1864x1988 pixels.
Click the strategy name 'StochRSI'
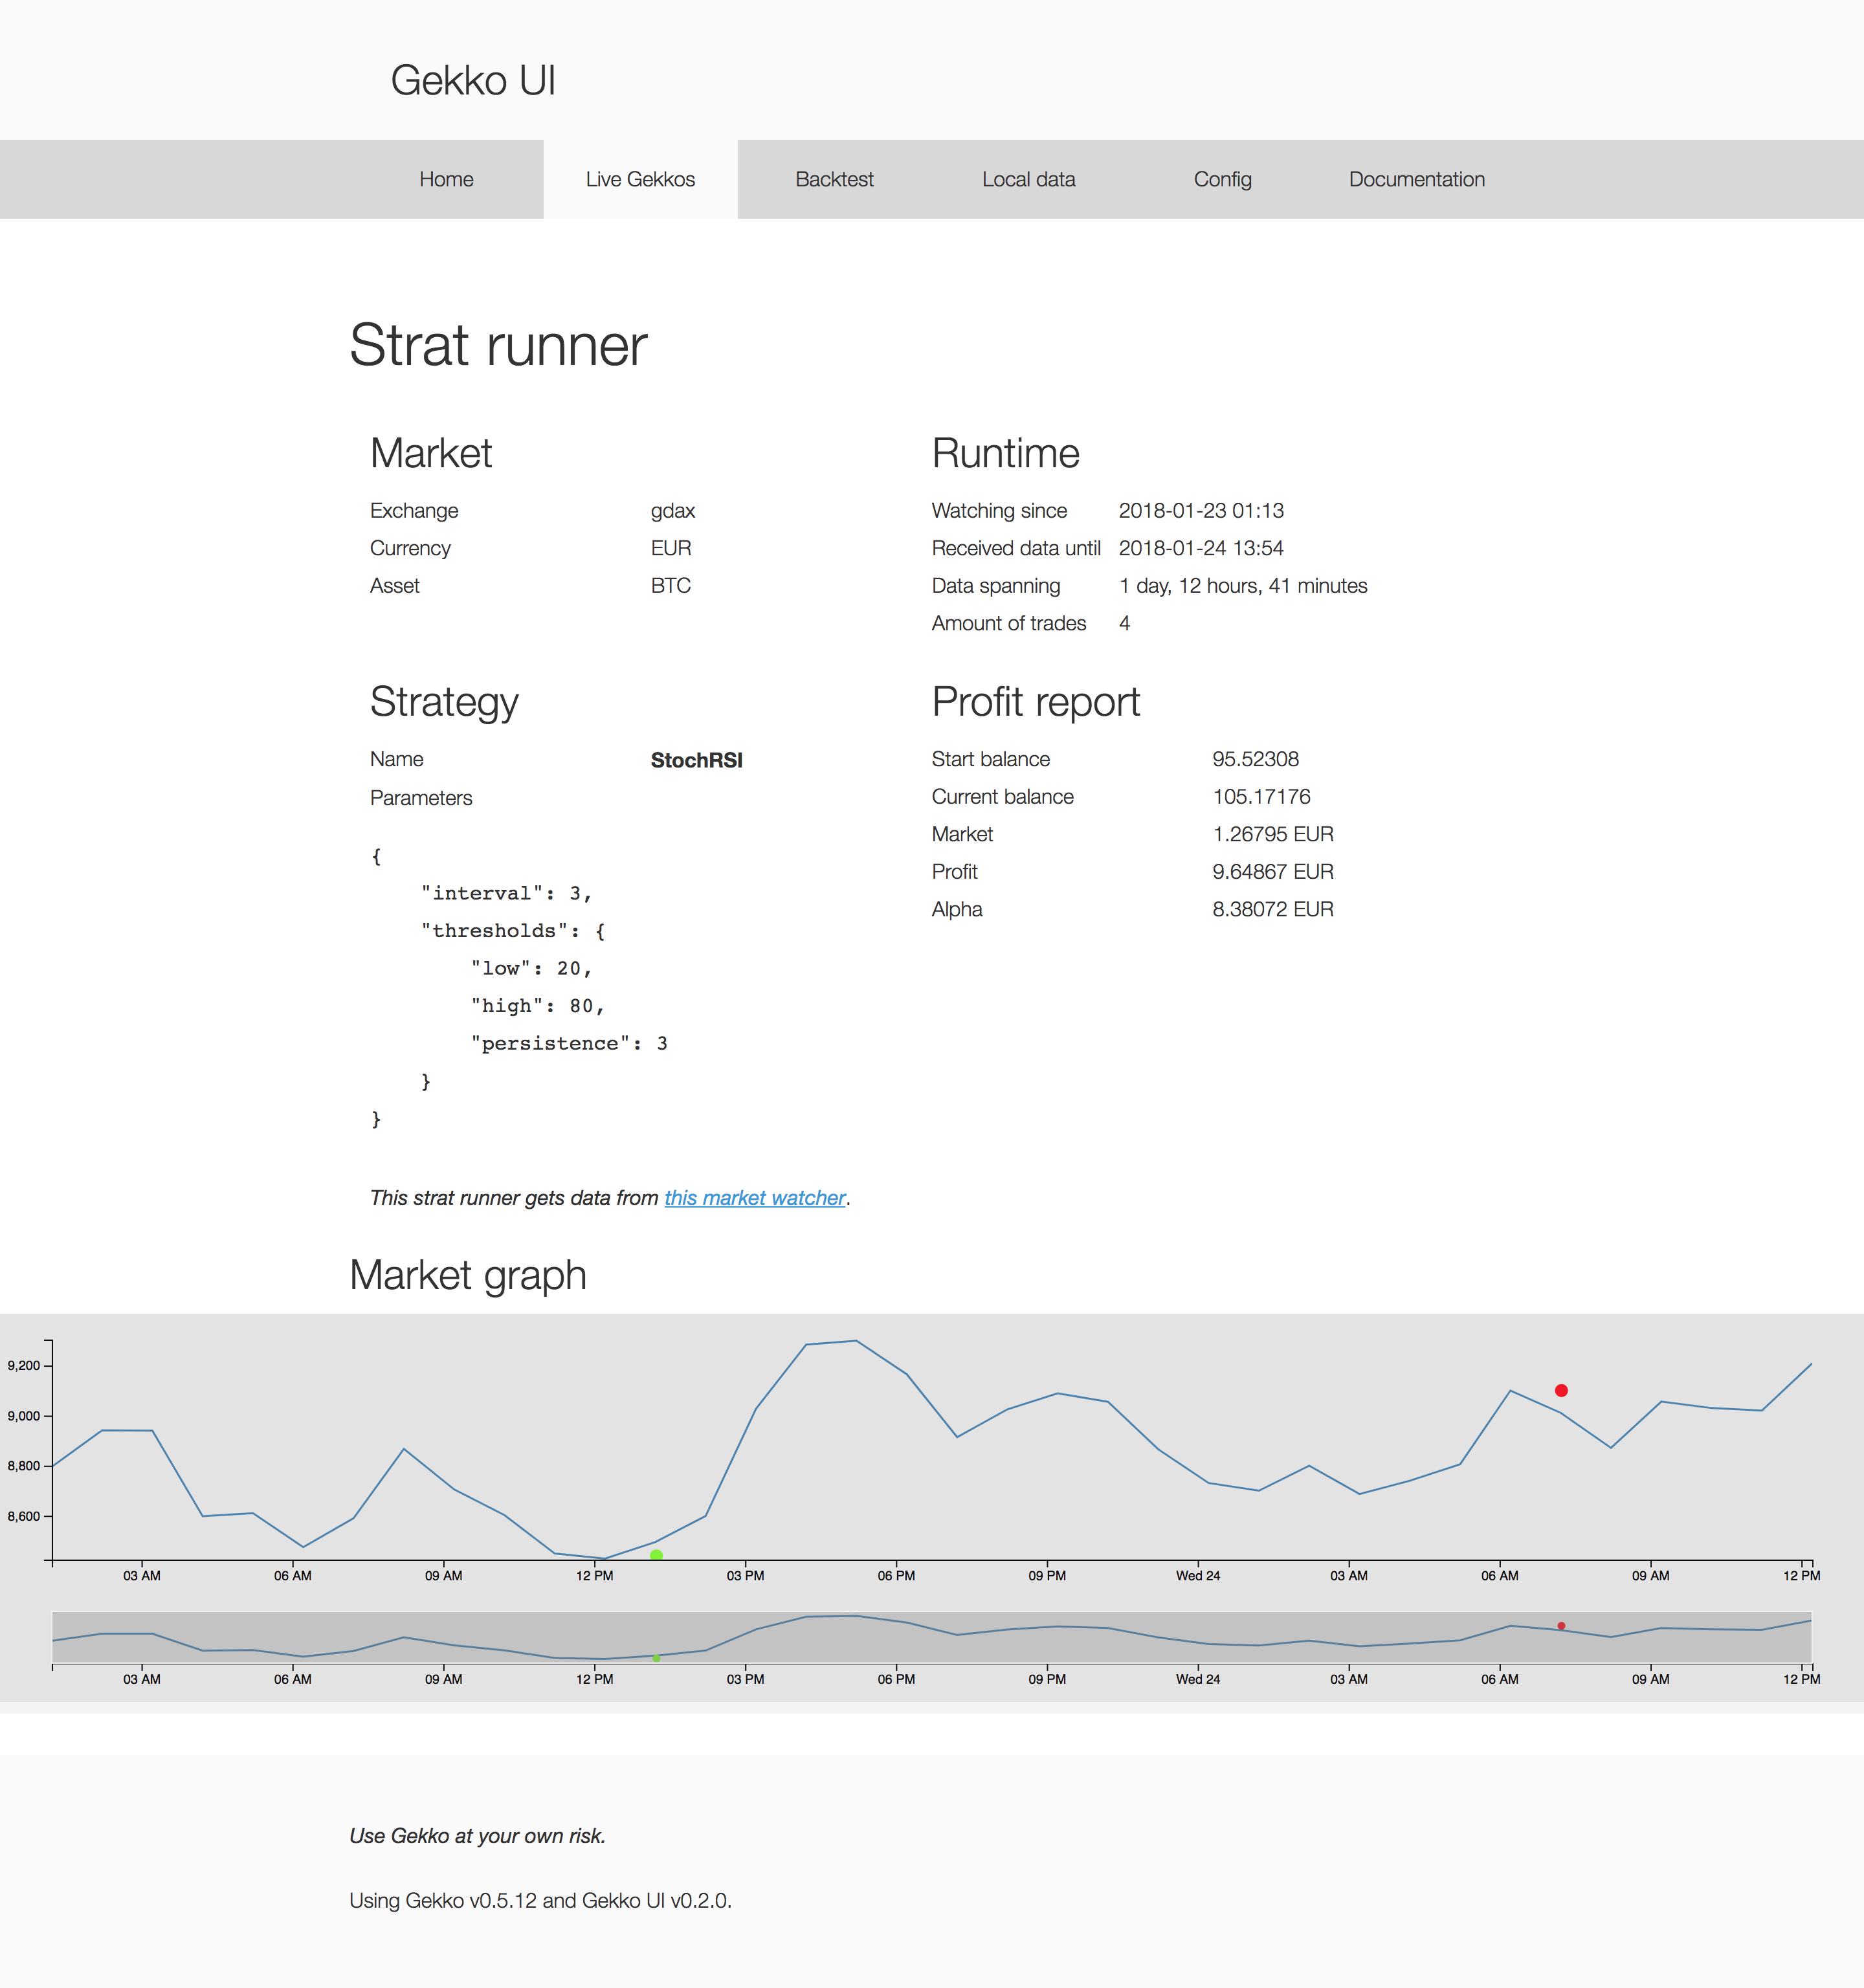pos(697,760)
